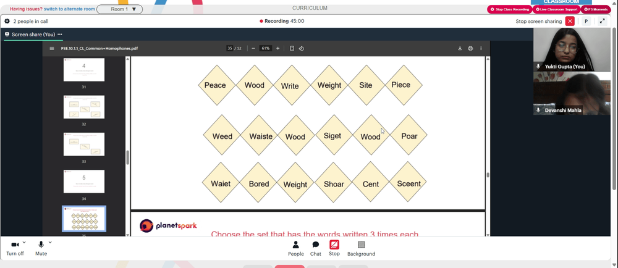Viewport: 618px width, 268px height.
Task: Click PDF page vertical scrollbar thumb
Action: coord(488,175)
